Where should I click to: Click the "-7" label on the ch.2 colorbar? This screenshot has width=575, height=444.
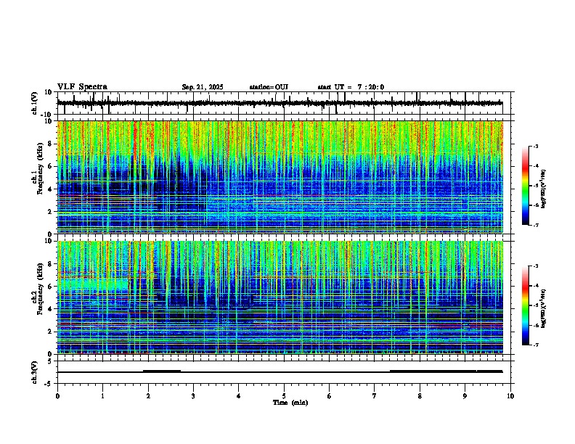535,345
